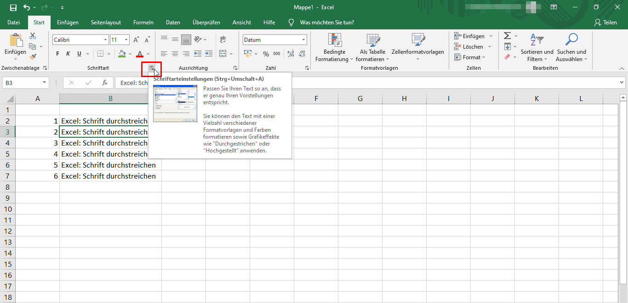This screenshot has width=628, height=303.
Task: Open the Datei tab
Action: pyautogui.click(x=14, y=22)
